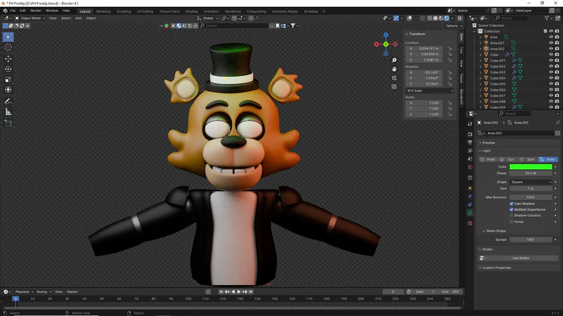Screen dimensions: 563x316
Task: Switch to the Geometry Nodes workspace tab
Action: 285,11
